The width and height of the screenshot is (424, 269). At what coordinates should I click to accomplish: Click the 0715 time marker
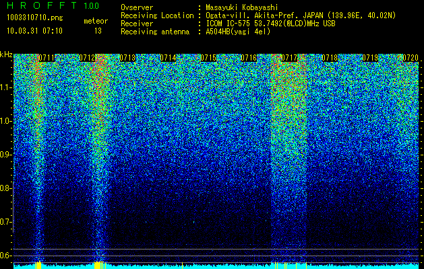[208, 58]
